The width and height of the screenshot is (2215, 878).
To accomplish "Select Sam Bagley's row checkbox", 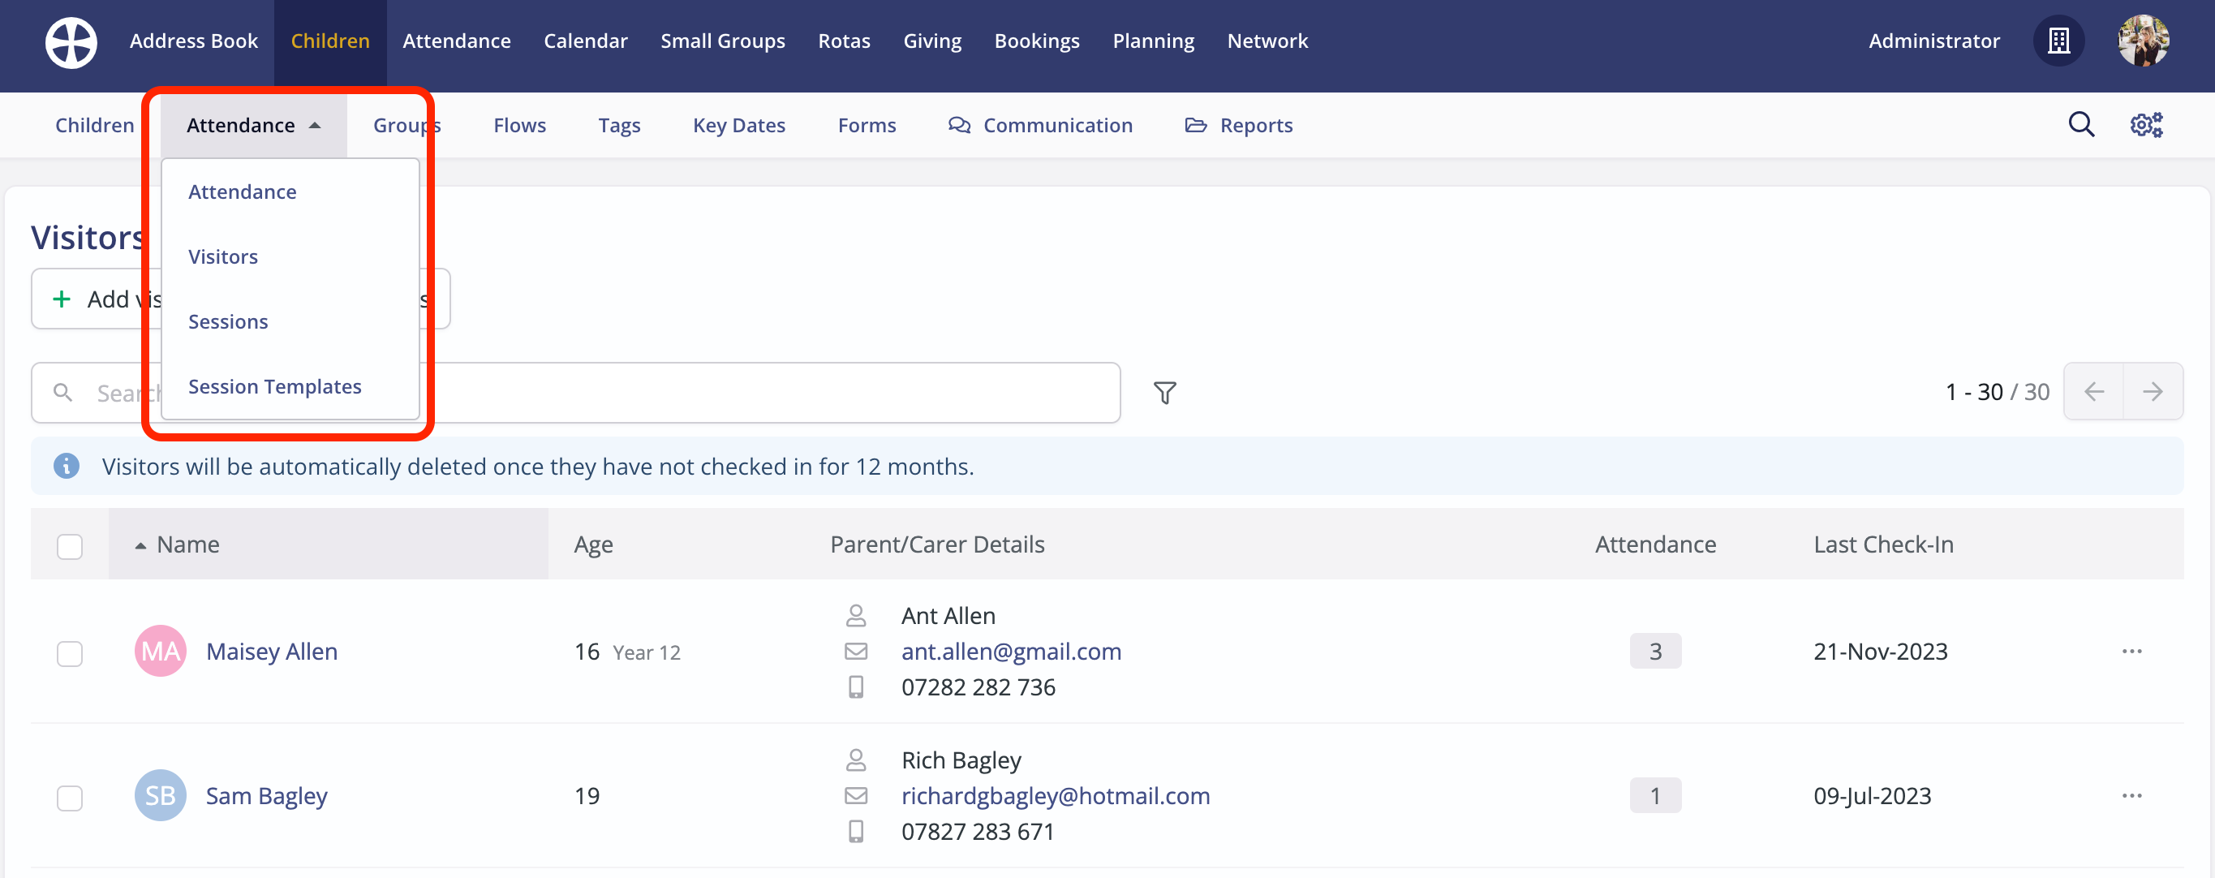I will coord(70,798).
